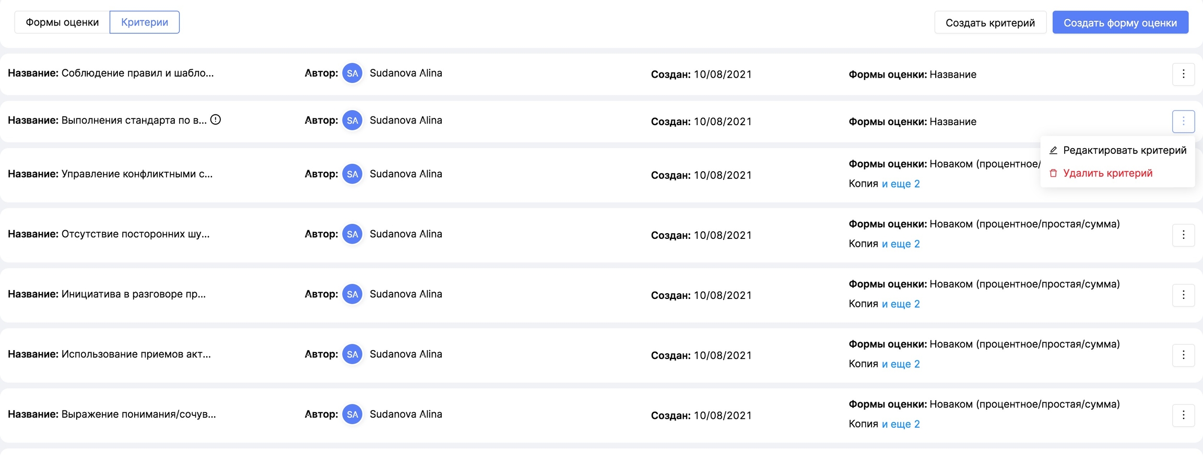Click three-dot menu for Выполнения стандарта row
This screenshot has width=1203, height=457.
(x=1183, y=121)
